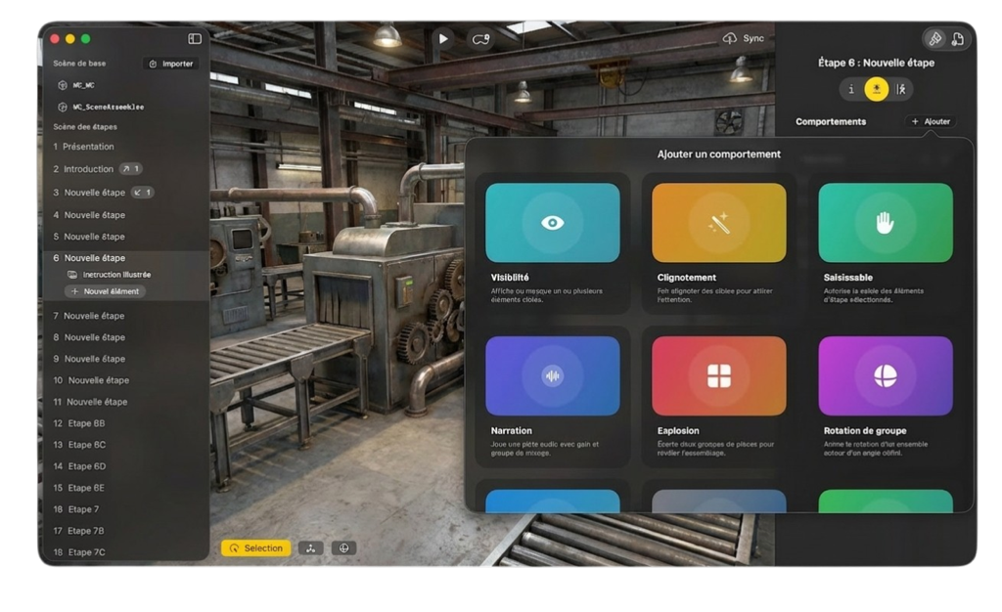Open the document inspector icon
The height and width of the screenshot is (612, 1002).
[957, 39]
